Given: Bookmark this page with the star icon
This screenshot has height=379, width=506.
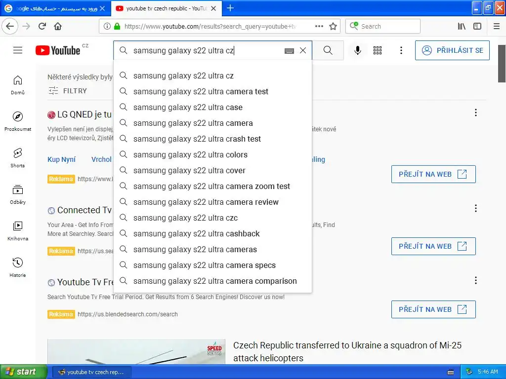Looking at the screenshot, I should [333, 26].
